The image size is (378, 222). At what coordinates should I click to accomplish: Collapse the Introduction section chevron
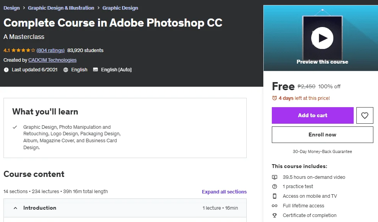tap(15, 208)
